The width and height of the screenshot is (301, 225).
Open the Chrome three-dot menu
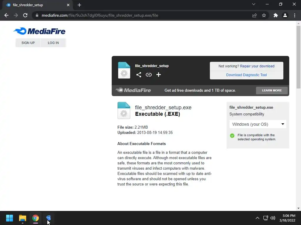pyautogui.click(x=295, y=15)
